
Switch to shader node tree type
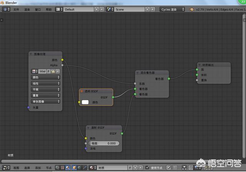(68, 168)
